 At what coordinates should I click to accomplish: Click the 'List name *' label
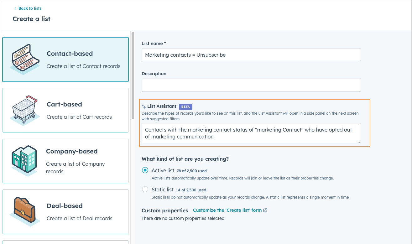pyautogui.click(x=154, y=44)
